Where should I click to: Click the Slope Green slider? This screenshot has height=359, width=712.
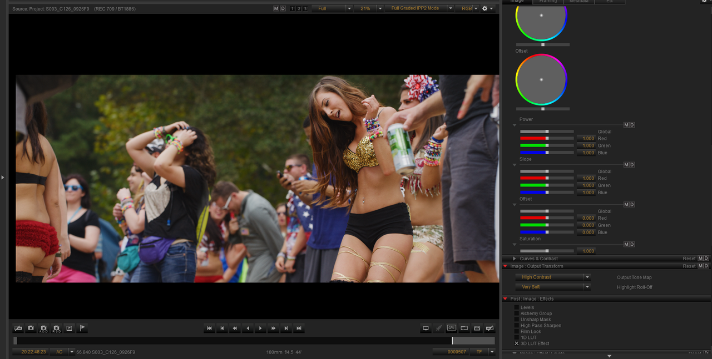tap(547, 185)
